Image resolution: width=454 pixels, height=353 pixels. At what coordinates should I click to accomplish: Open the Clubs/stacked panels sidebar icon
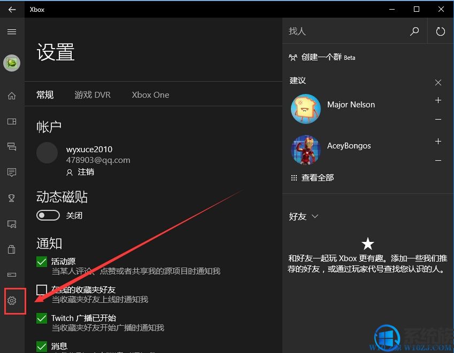12,146
